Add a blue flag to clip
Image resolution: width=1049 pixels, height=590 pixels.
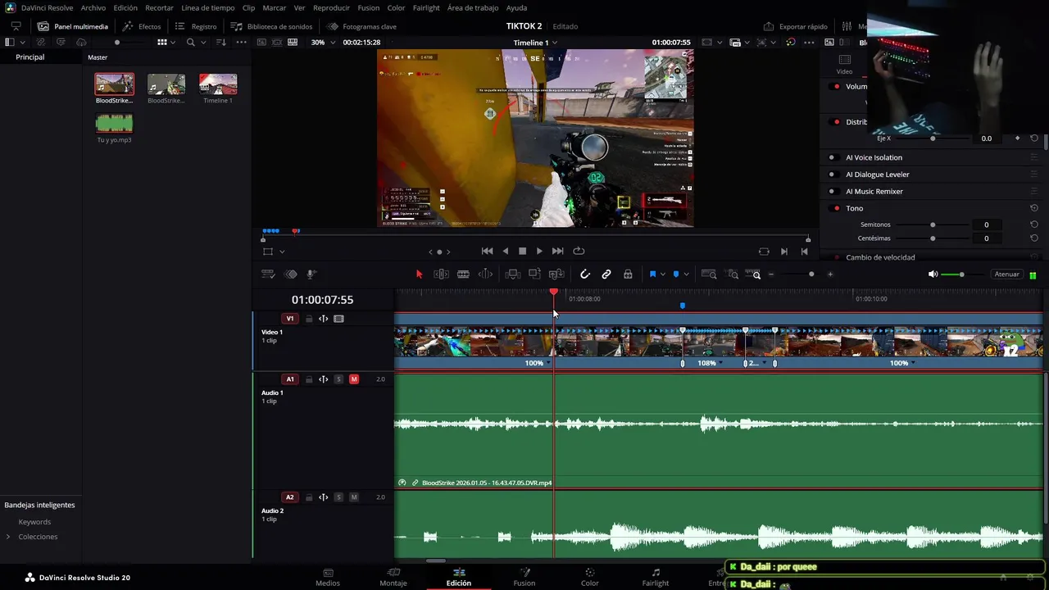click(652, 275)
